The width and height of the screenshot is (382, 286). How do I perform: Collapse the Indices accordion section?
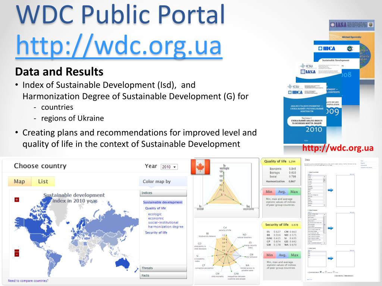point(163,193)
